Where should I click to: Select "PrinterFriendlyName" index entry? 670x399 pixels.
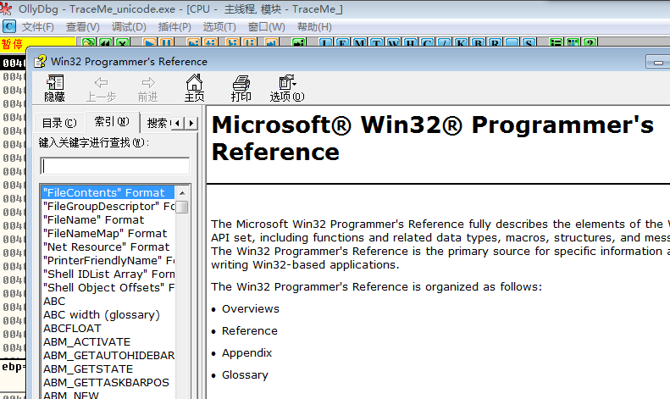coord(108,261)
